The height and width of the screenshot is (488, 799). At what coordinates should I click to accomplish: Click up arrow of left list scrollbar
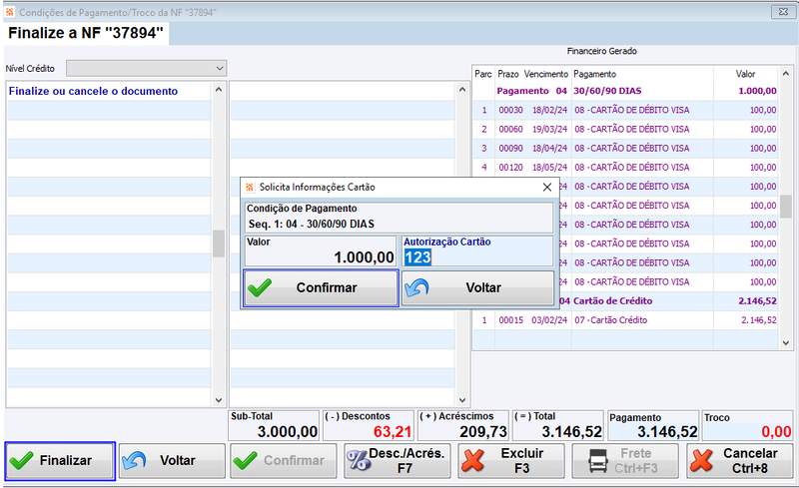click(219, 90)
